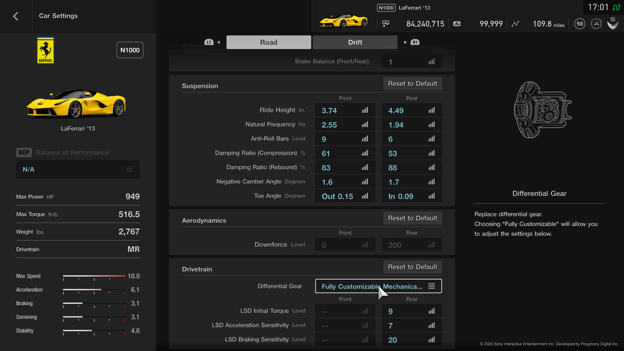Click the Max Power 949 value
Image resolution: width=624 pixels, height=351 pixels.
133,196
